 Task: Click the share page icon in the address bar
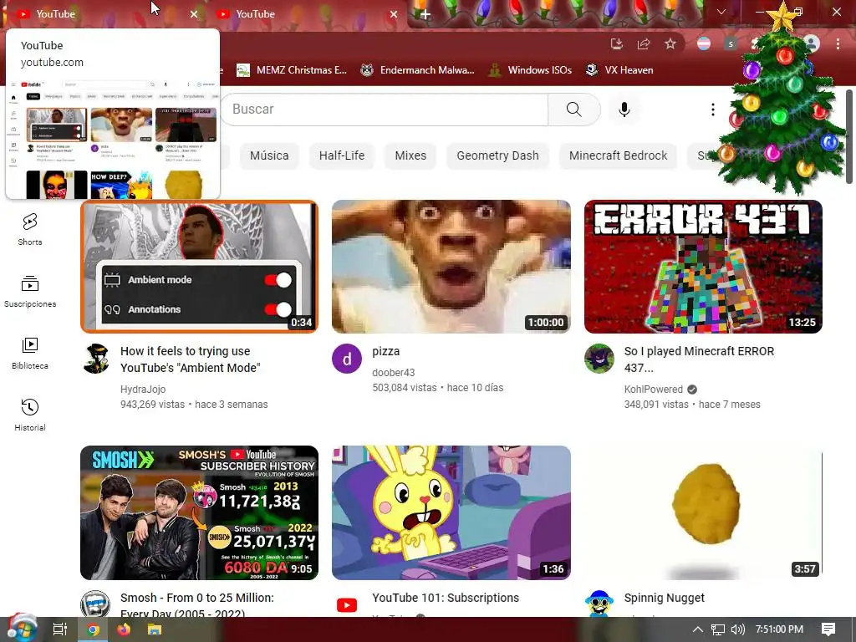(644, 43)
